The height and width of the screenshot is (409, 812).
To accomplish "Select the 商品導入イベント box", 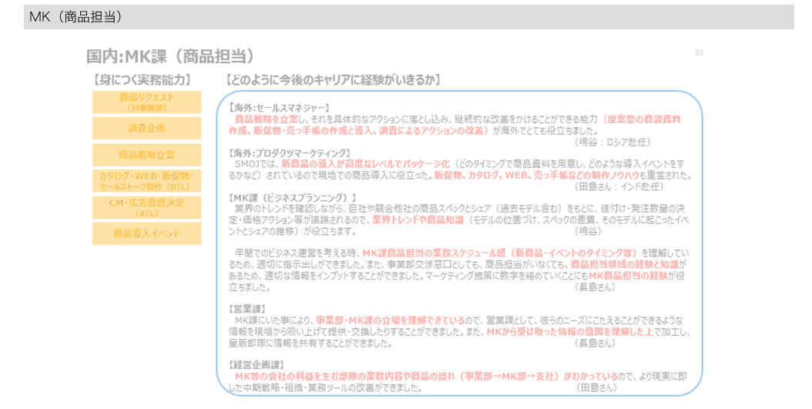I will point(146,233).
